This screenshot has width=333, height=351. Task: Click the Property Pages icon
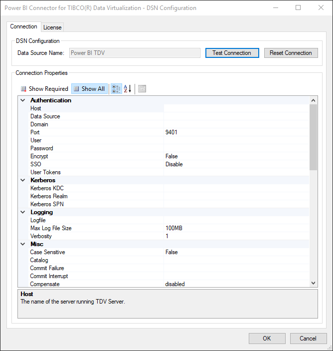(x=142, y=89)
